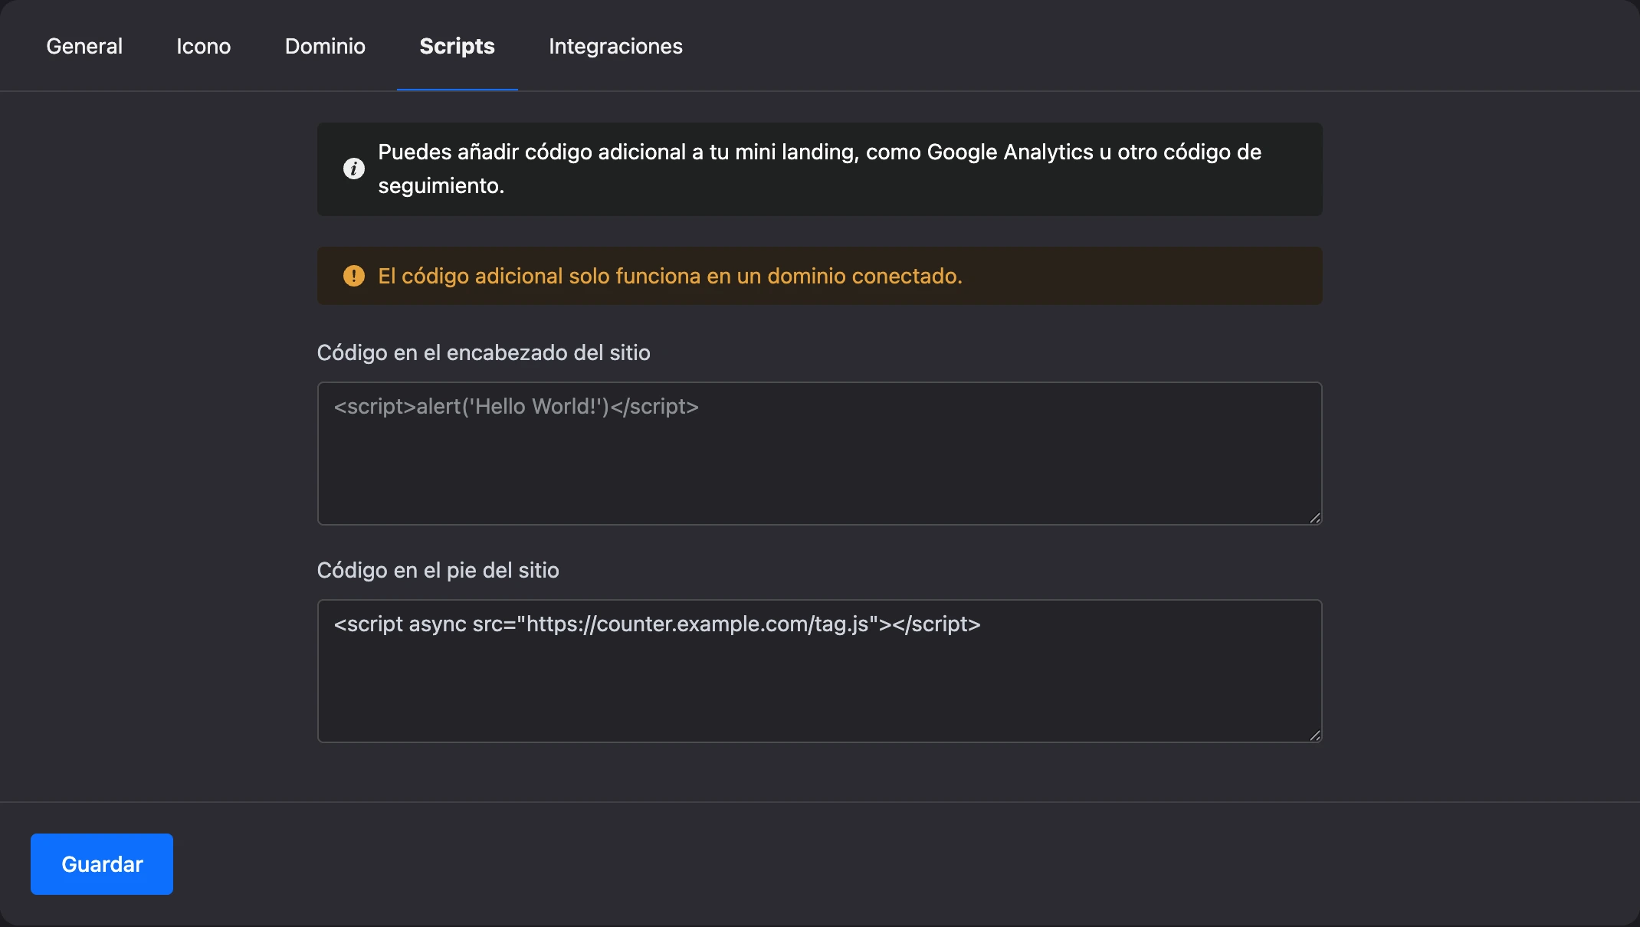Open the Integraciones tab
Screen dimensions: 1640x927
tap(615, 46)
